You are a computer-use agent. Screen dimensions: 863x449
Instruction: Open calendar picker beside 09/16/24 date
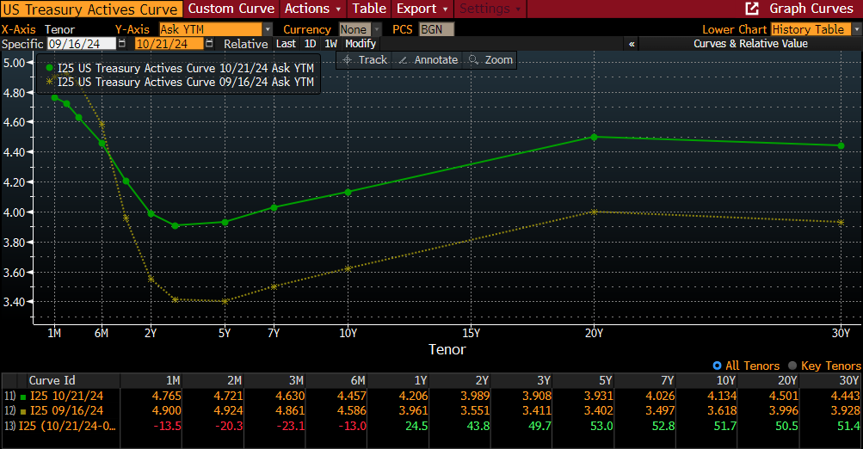[121, 43]
